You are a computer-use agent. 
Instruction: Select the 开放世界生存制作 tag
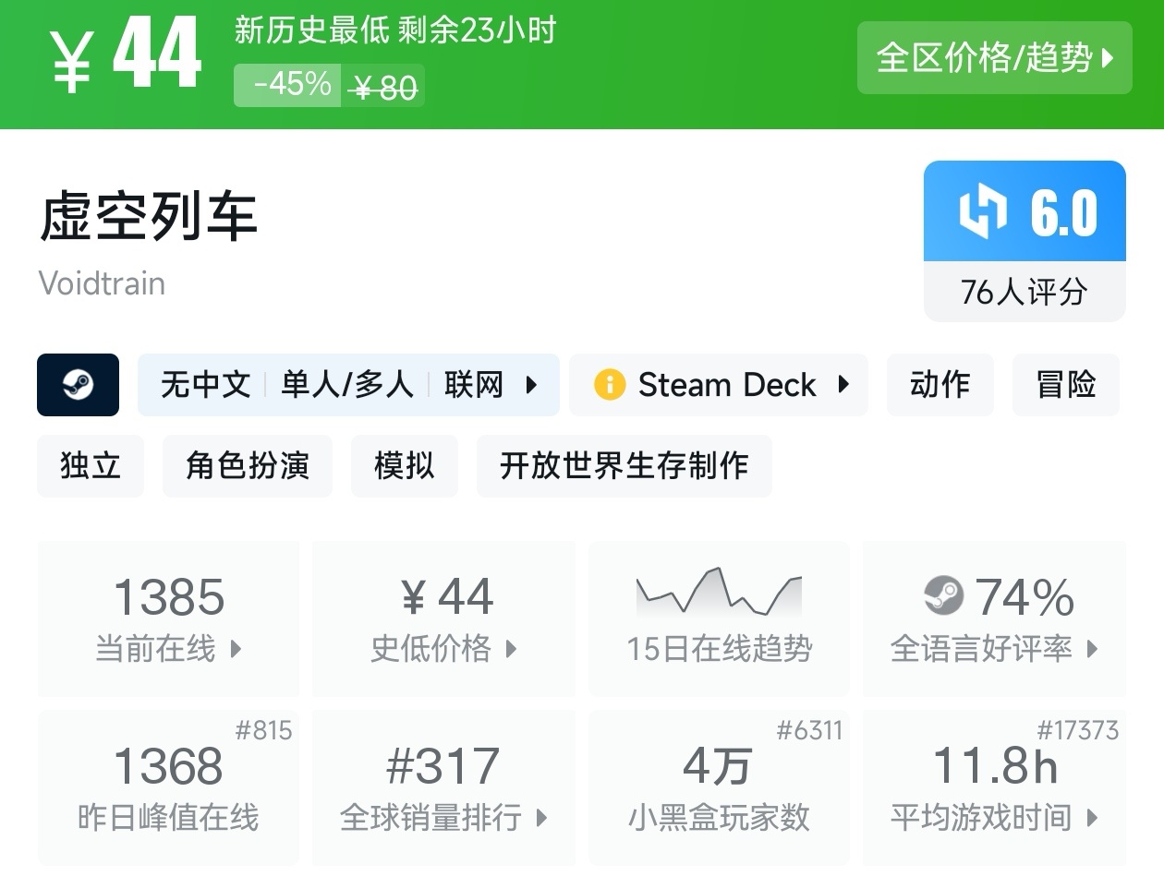click(624, 466)
